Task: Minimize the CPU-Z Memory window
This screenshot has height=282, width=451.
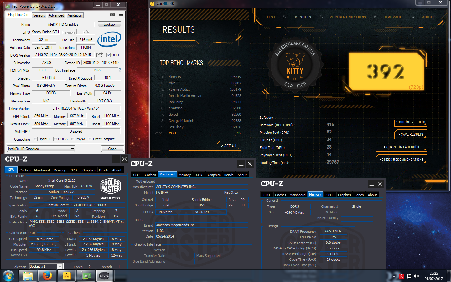Action: point(371,184)
